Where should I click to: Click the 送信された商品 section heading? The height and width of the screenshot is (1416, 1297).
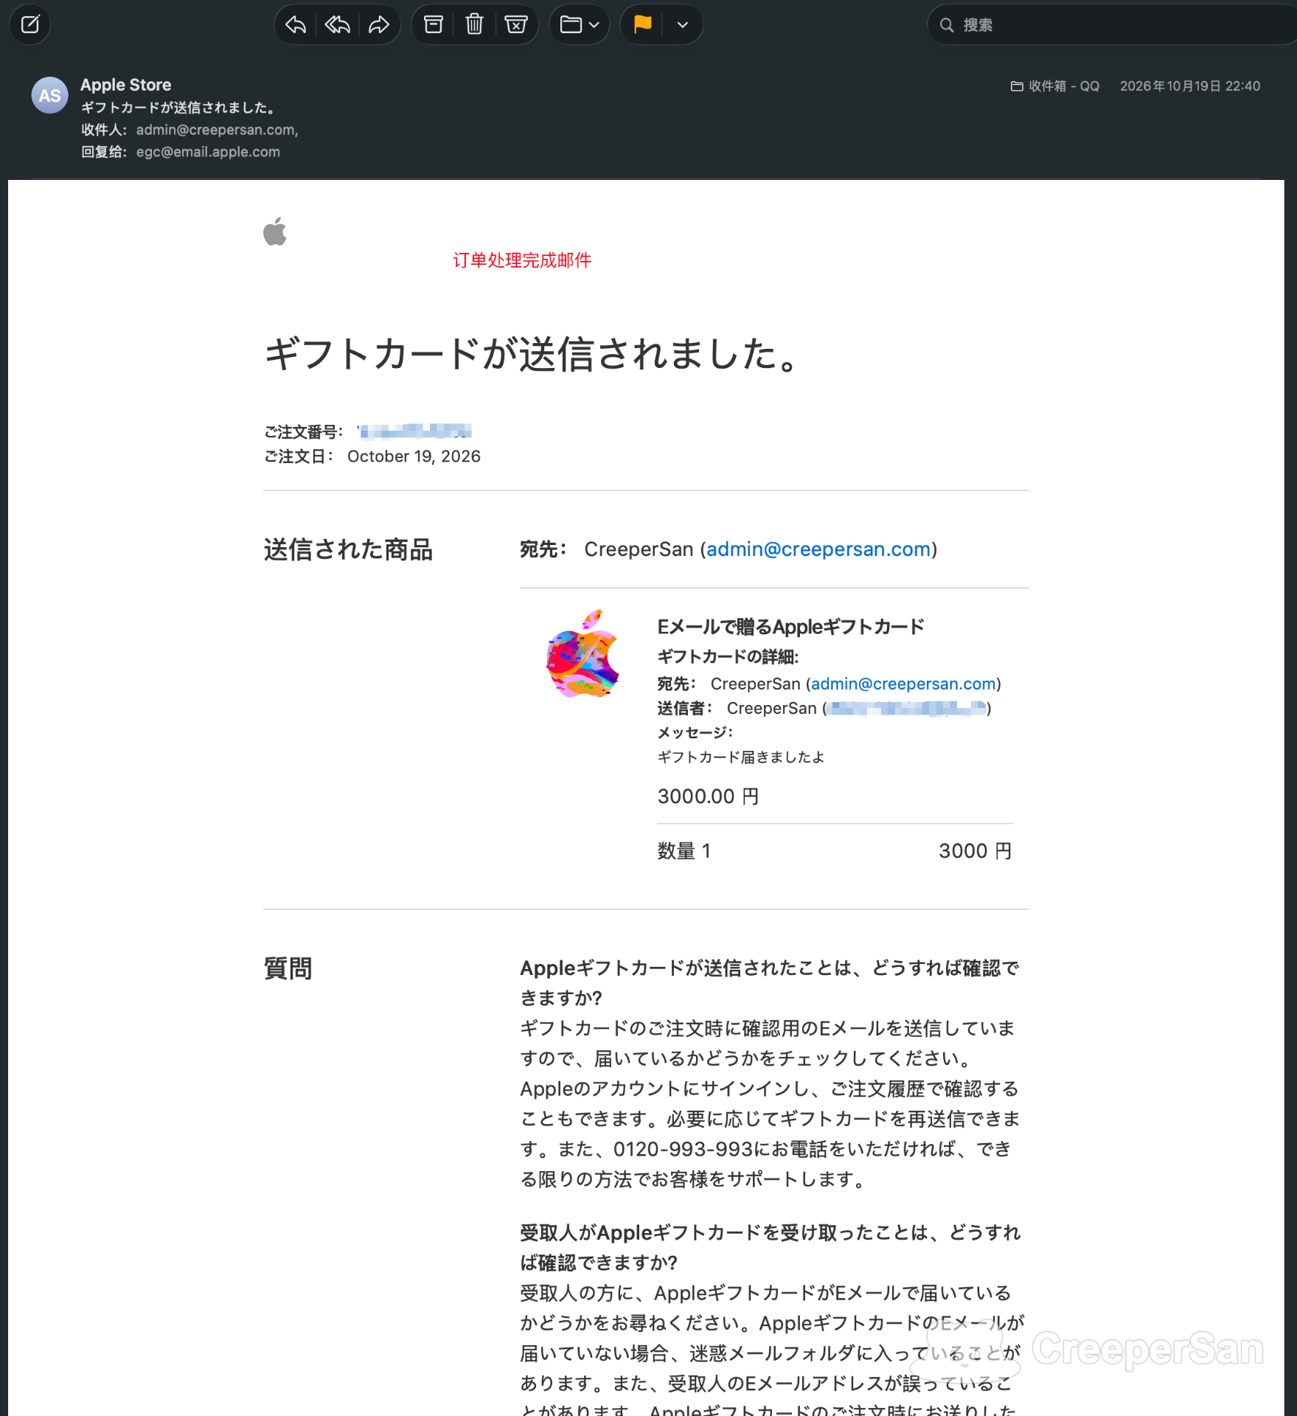[348, 549]
